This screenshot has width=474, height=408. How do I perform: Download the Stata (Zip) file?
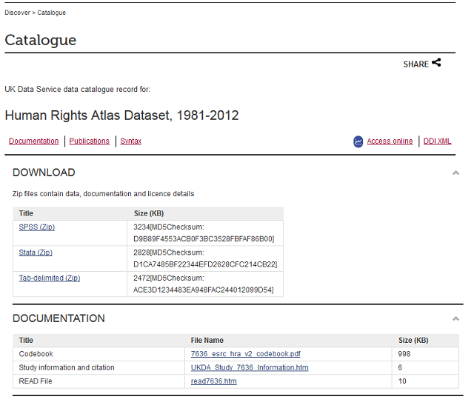36,253
